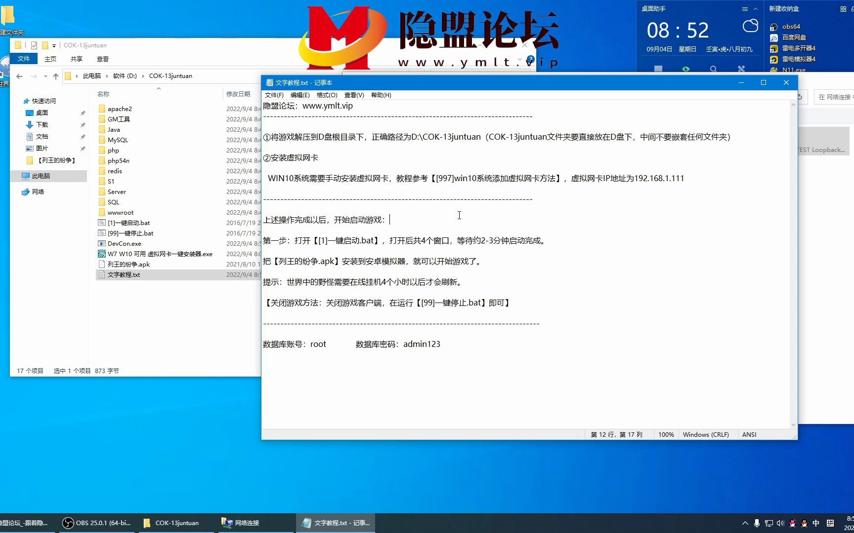
Task: Select 桌面 in the navigation pane
Action: tap(42, 113)
